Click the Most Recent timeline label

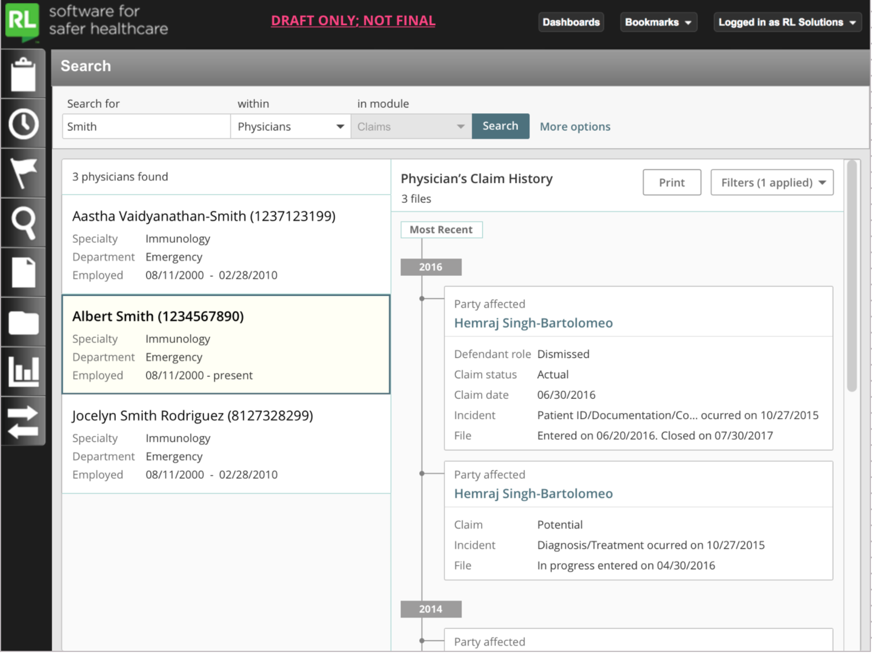[x=441, y=230]
